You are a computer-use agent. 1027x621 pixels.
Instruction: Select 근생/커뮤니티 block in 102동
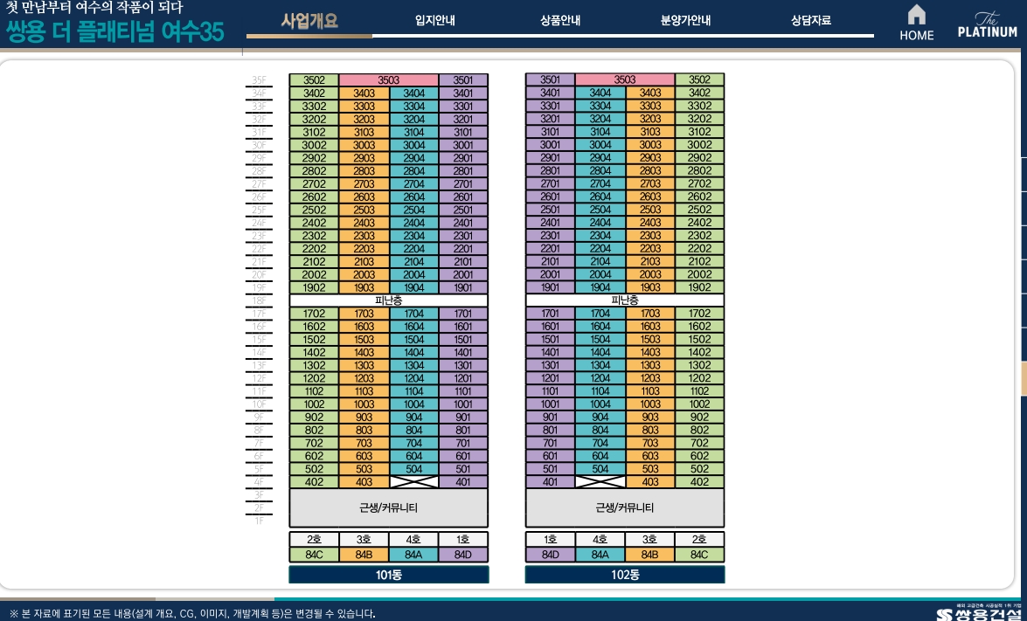click(x=625, y=507)
